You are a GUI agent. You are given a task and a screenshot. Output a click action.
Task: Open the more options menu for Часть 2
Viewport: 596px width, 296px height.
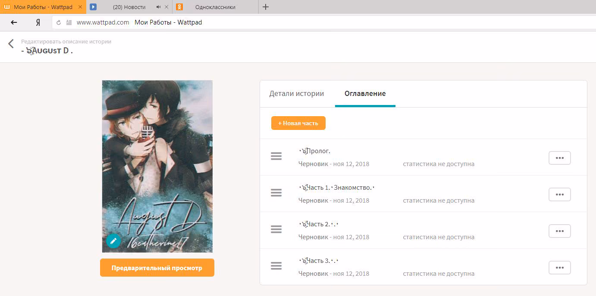click(559, 231)
